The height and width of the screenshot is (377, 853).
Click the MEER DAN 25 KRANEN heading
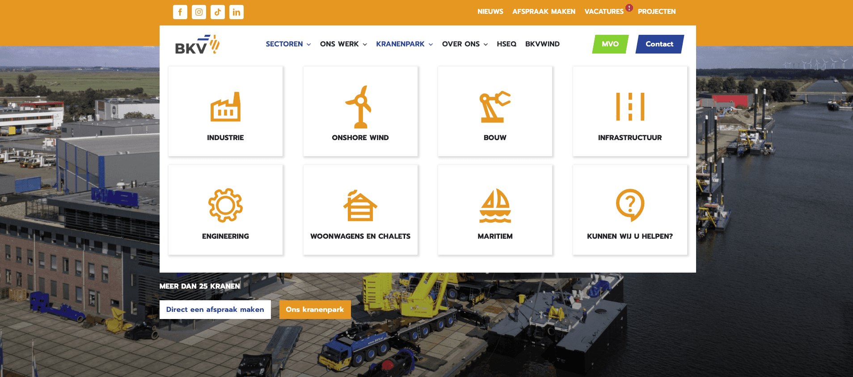click(200, 286)
